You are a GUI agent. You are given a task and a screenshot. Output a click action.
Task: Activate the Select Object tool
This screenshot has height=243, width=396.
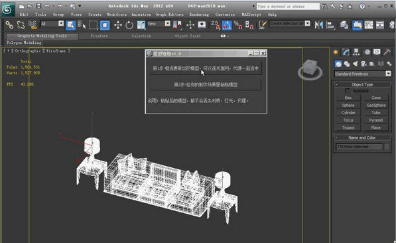pos(70,25)
